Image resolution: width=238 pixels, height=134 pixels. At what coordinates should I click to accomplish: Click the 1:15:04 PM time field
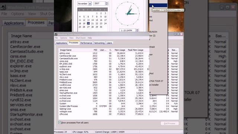127,31
